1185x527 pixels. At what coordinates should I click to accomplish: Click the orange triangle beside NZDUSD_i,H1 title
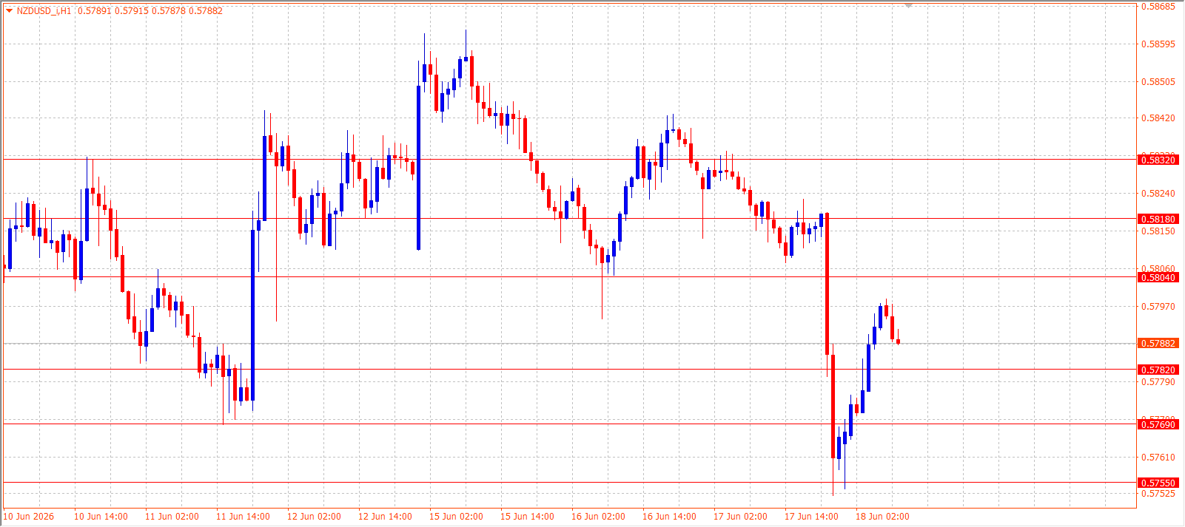pos(9,10)
